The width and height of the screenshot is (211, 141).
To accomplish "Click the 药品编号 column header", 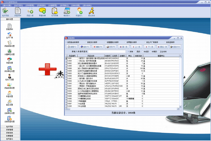I will point(72,56).
